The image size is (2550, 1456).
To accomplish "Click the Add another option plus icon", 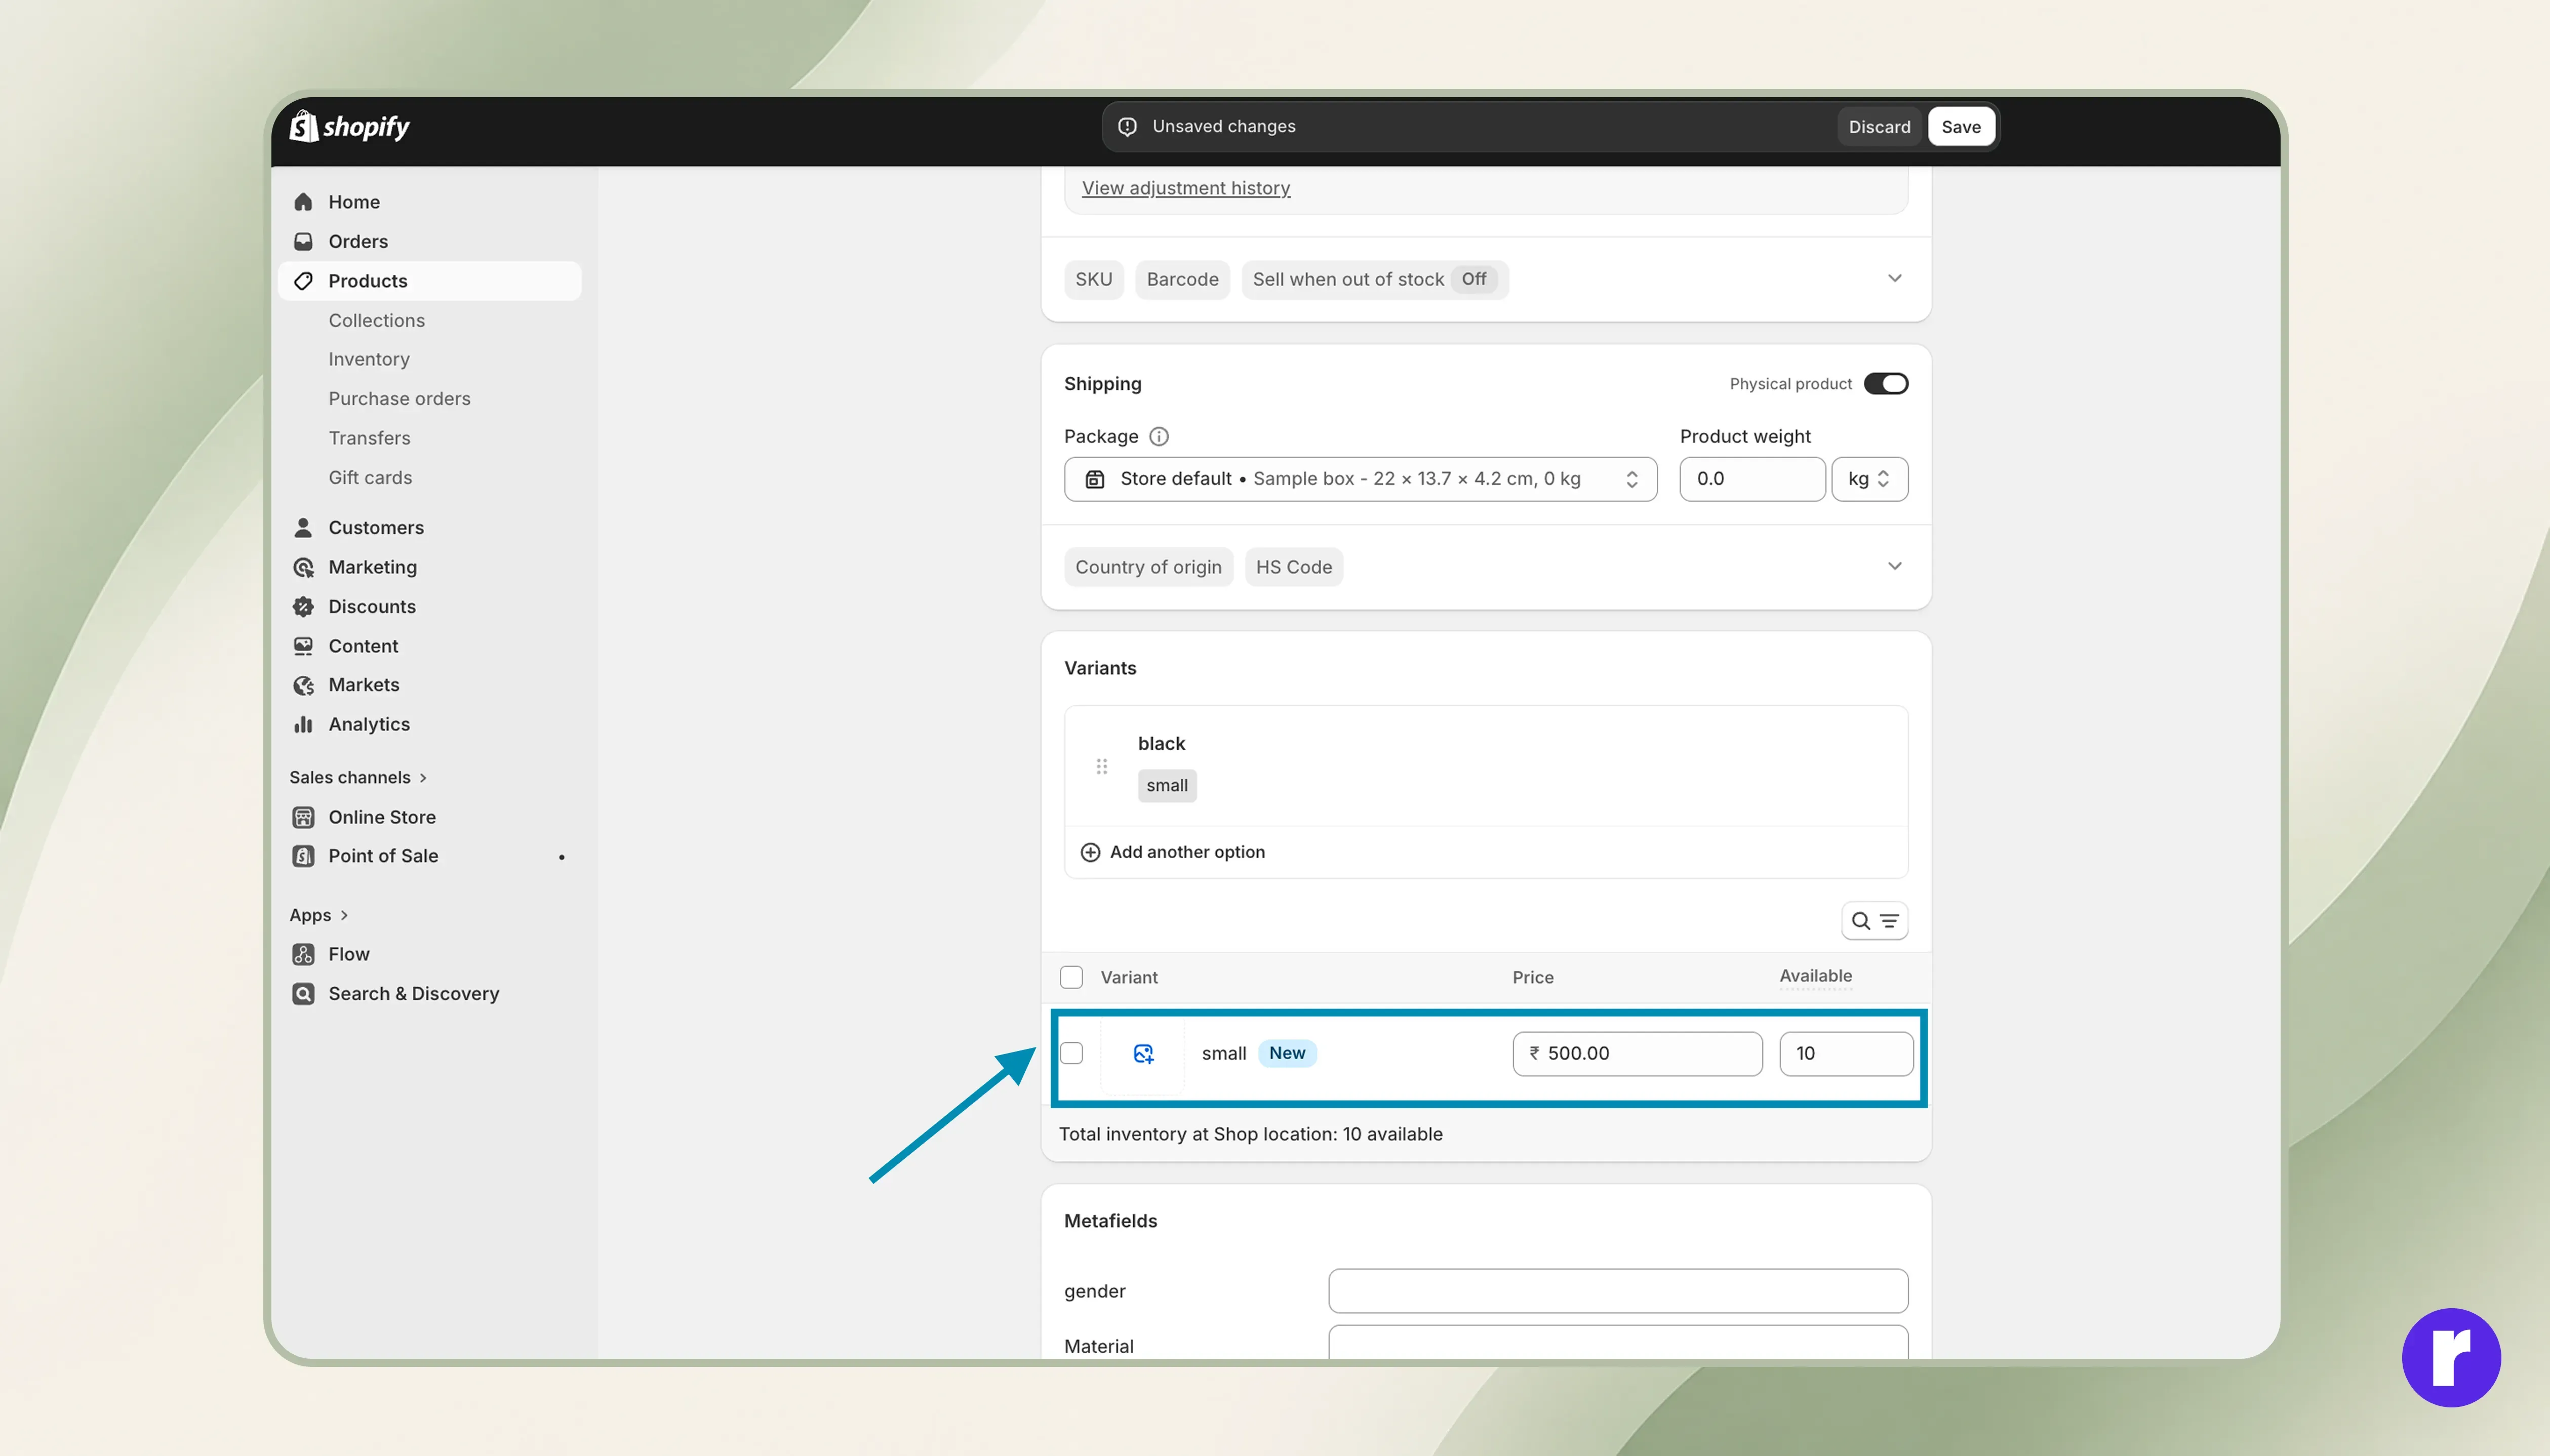I will (x=1090, y=852).
